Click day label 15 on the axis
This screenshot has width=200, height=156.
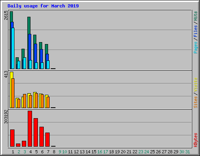click(x=94, y=152)
